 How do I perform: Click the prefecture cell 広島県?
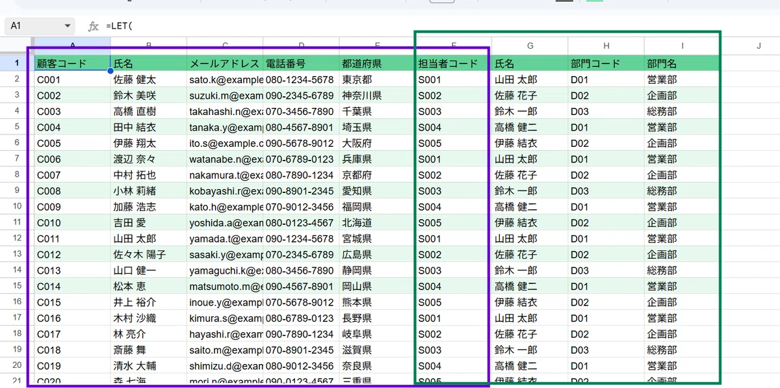(377, 255)
